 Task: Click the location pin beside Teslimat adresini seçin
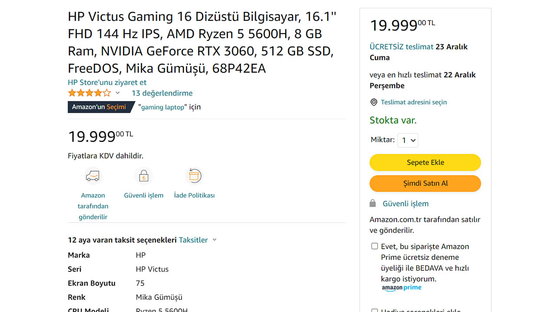[374, 102]
